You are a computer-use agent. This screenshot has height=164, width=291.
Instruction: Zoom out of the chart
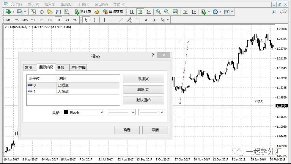pos(167,12)
